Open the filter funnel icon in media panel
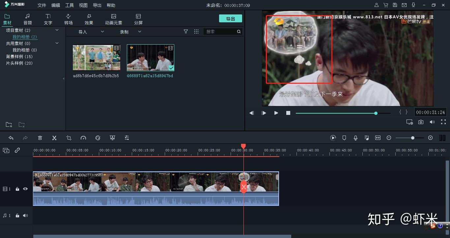 click(186, 32)
